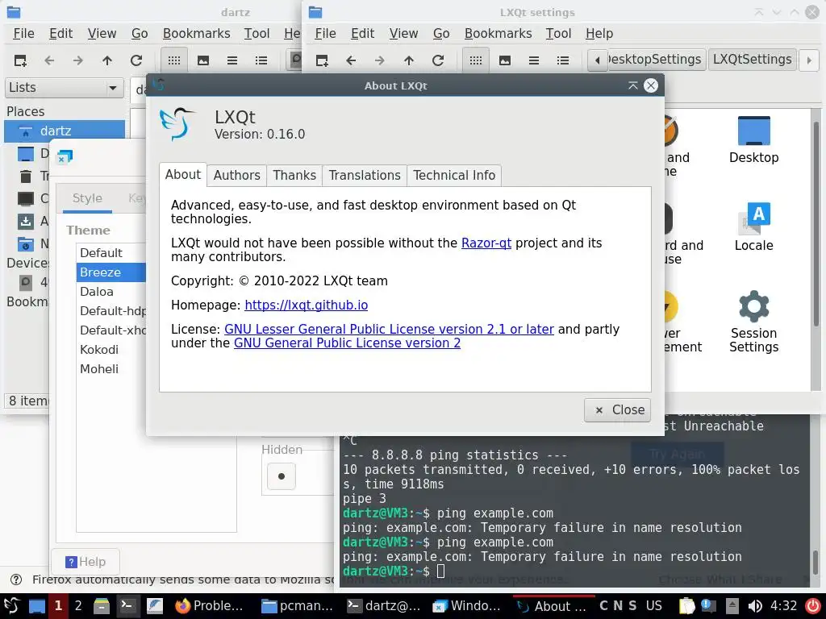Select the Moheli theme
The height and width of the screenshot is (619, 826).
pyautogui.click(x=111, y=369)
